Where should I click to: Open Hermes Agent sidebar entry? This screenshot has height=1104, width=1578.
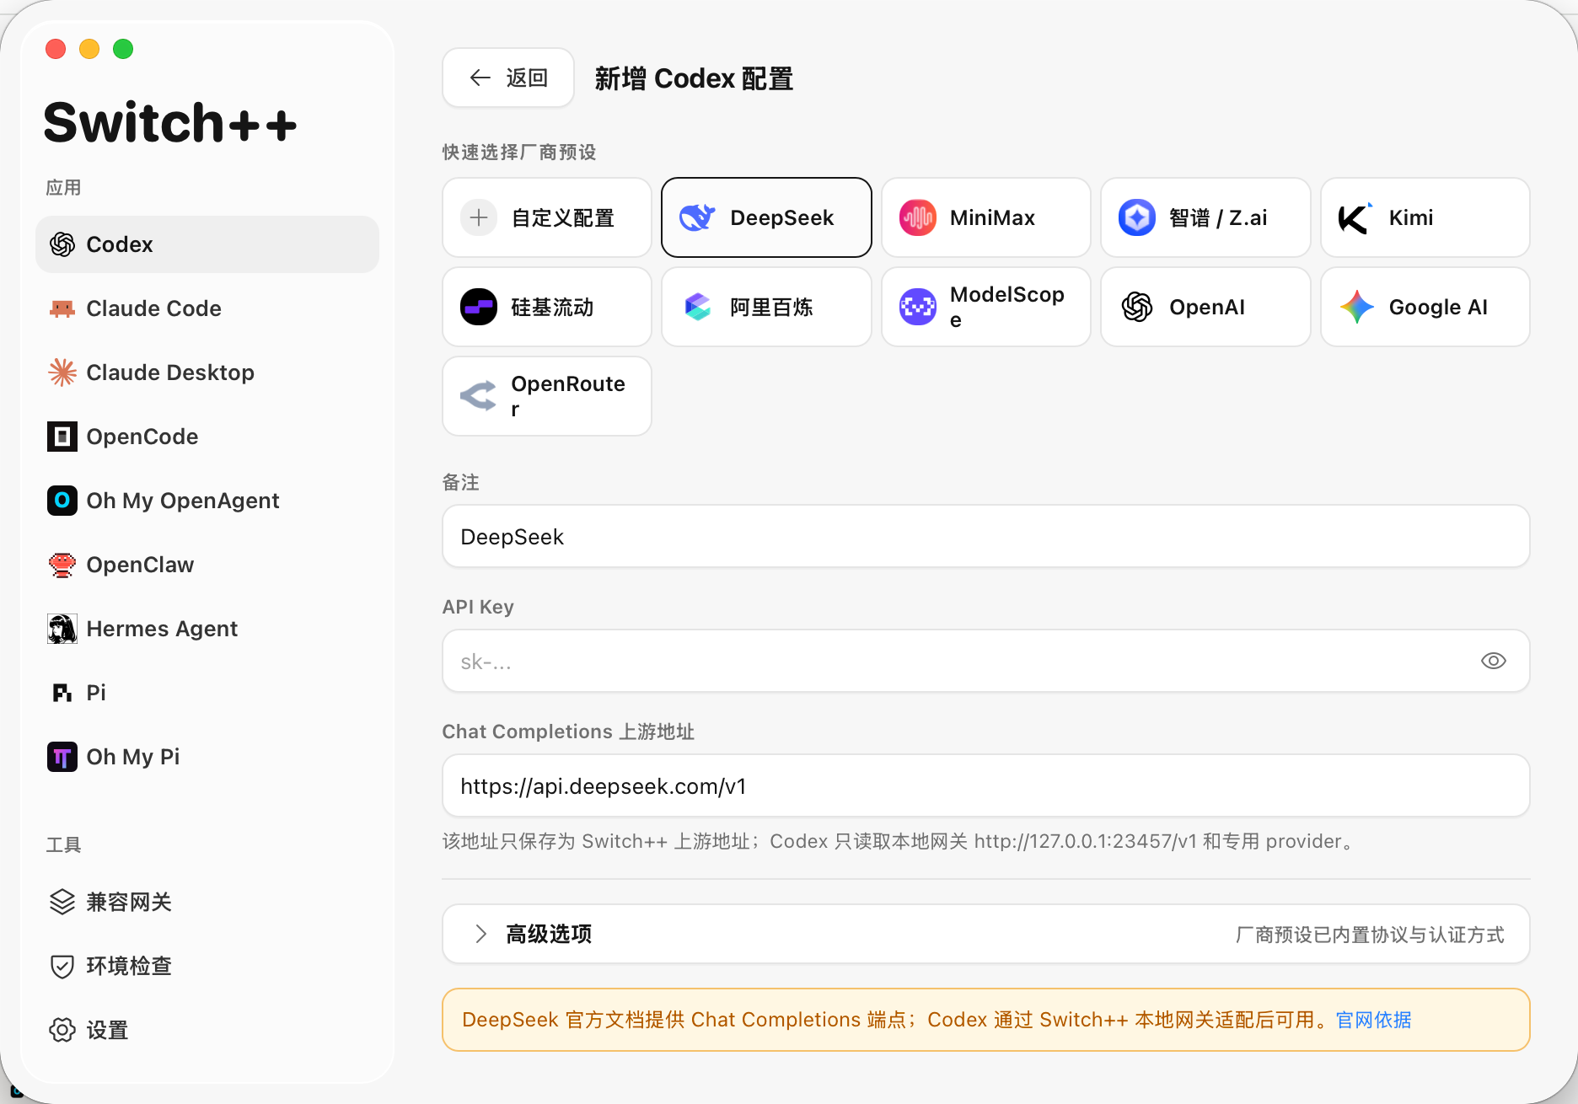207,629
